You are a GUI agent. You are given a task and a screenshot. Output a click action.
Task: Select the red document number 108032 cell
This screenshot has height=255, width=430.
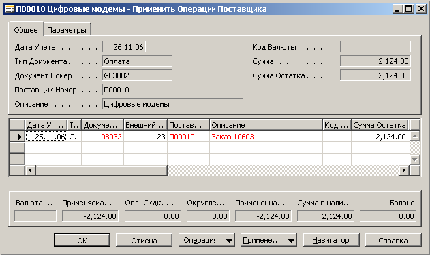[103, 137]
